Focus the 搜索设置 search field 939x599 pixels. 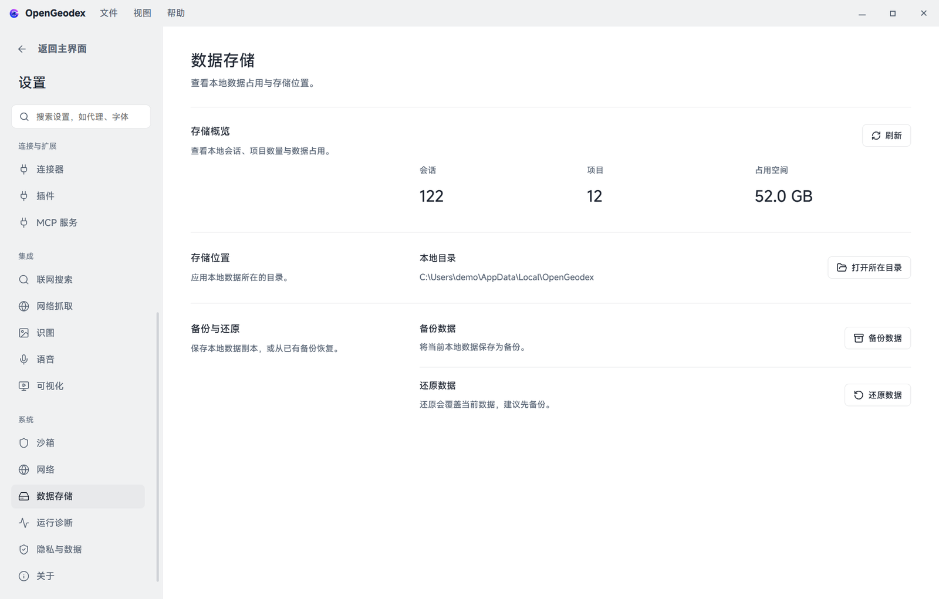click(81, 117)
